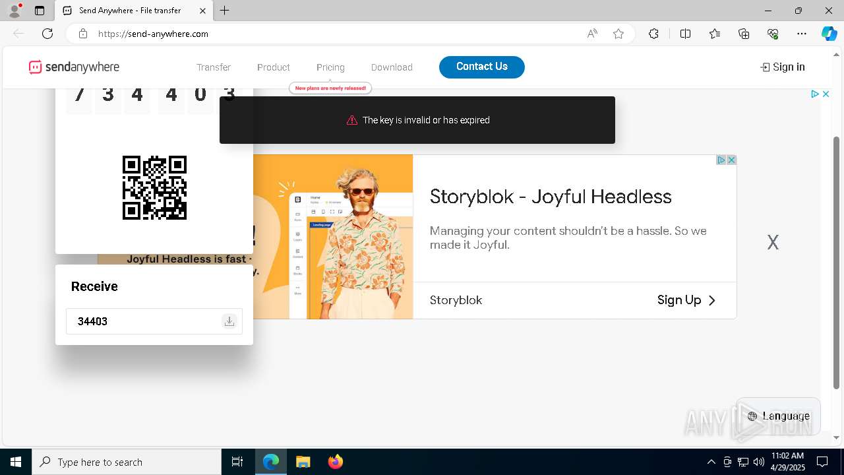Open the notification center icon
This screenshot has width=844, height=475.
822,462
